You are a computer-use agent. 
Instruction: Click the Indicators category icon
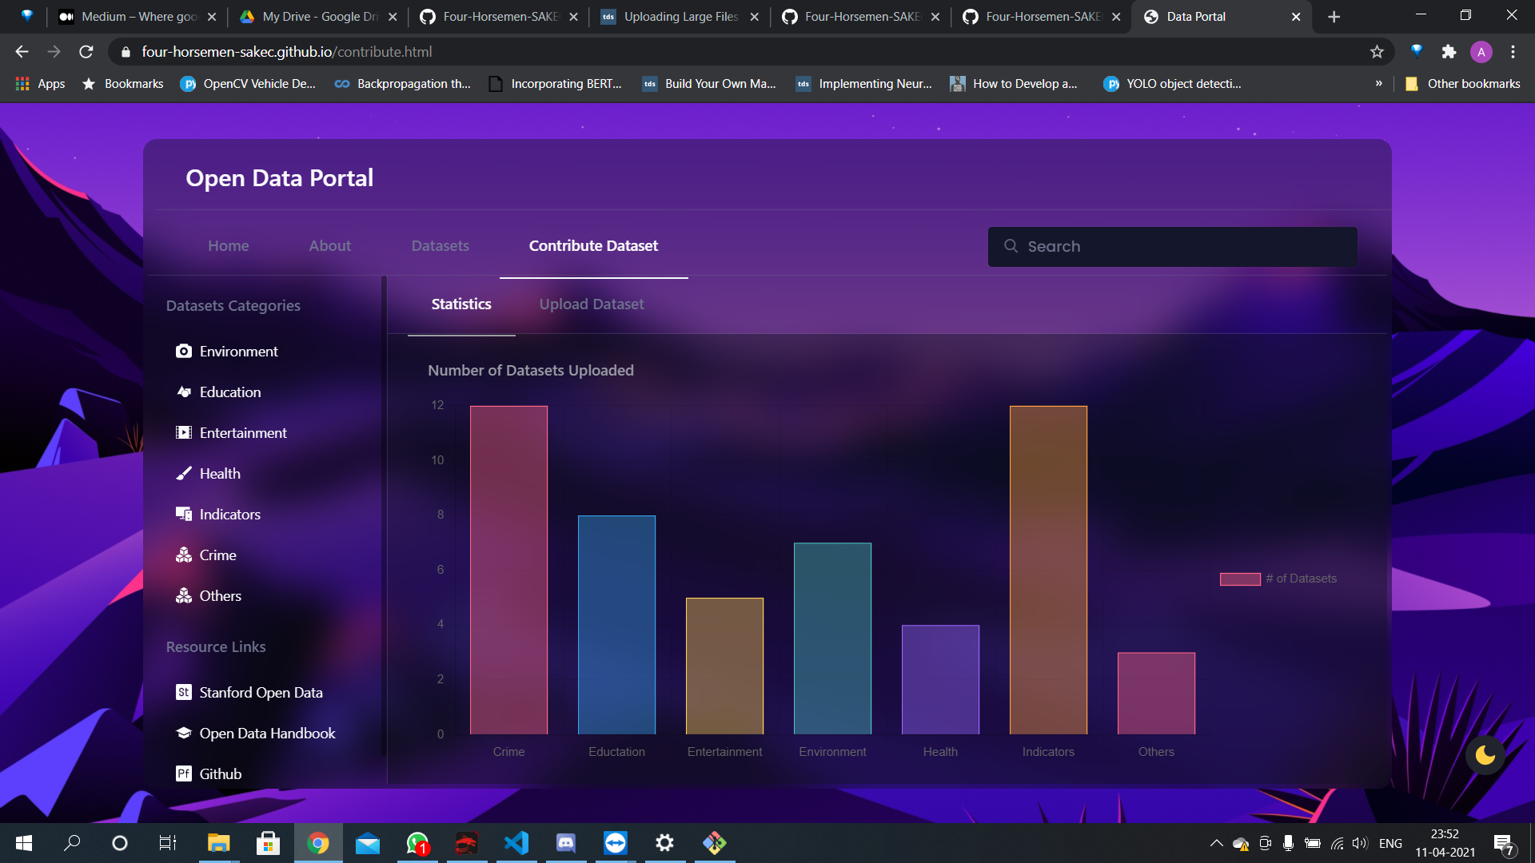pos(183,515)
